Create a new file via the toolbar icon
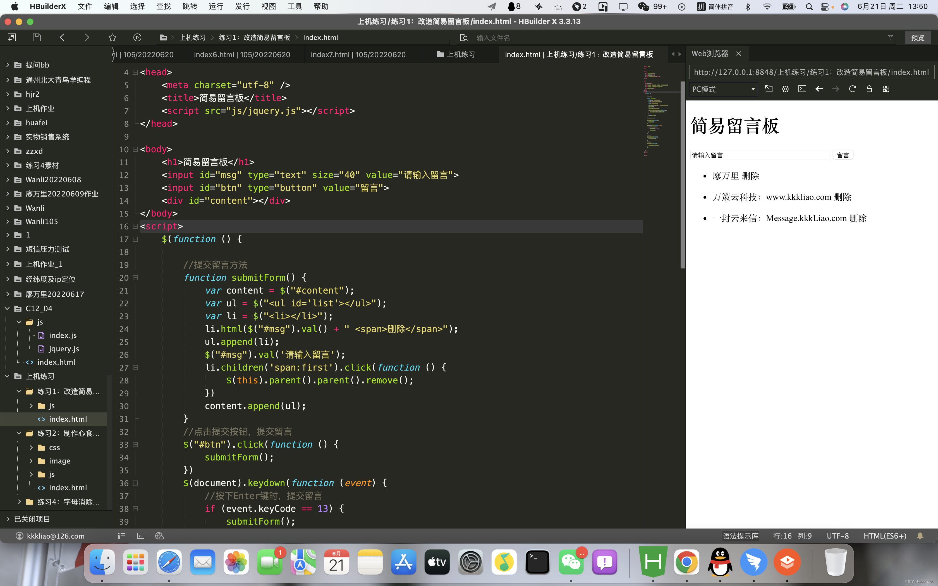This screenshot has width=938, height=586. tap(11, 37)
